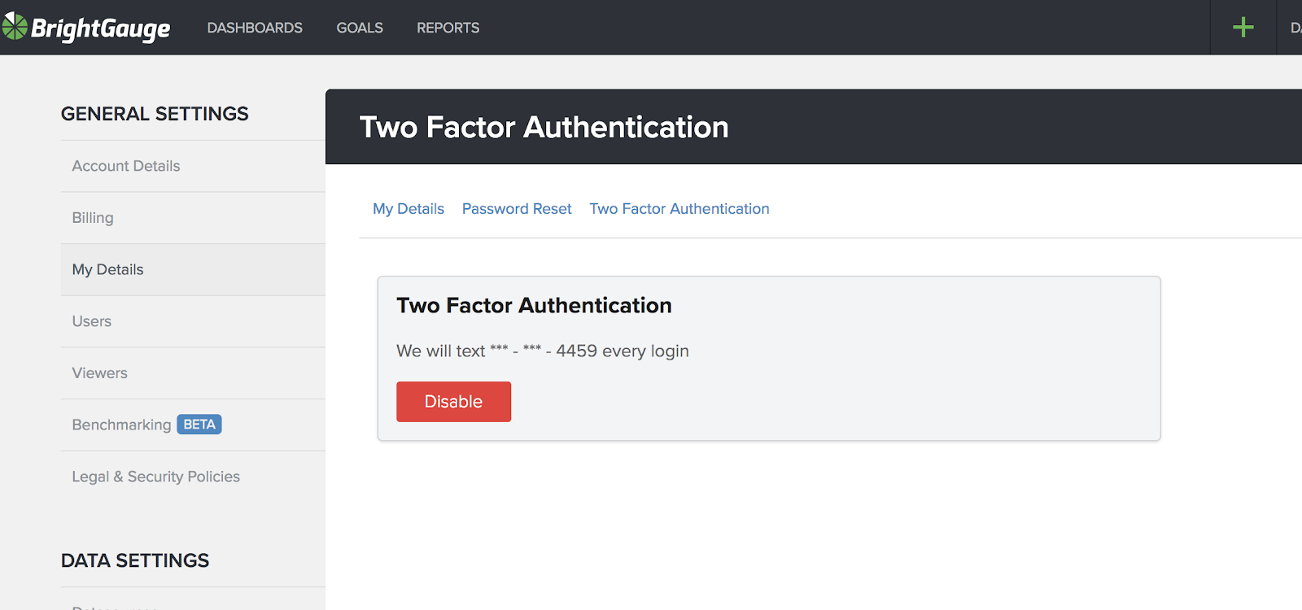Switch to Two Factor Authentication tab link
Image resolution: width=1302 pixels, height=610 pixels.
pyautogui.click(x=679, y=209)
